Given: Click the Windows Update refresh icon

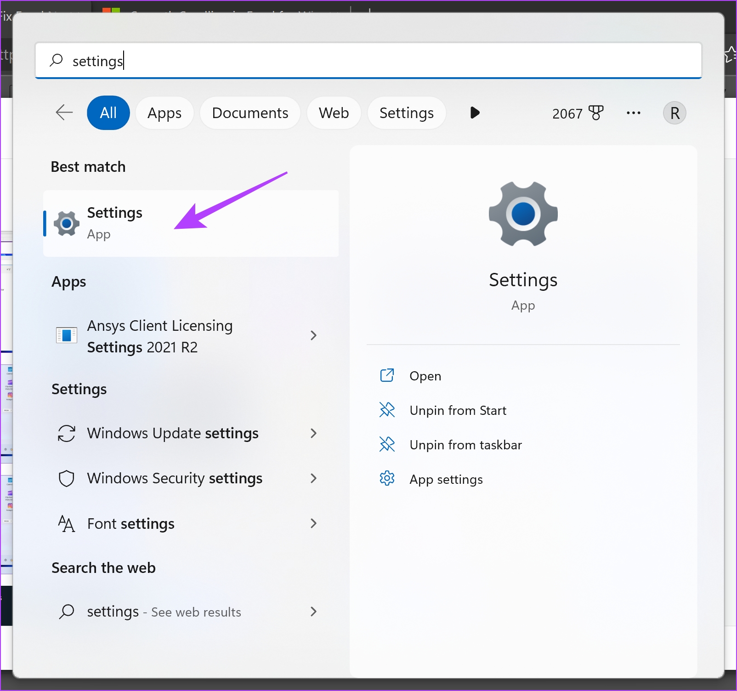Looking at the screenshot, I should 67,433.
